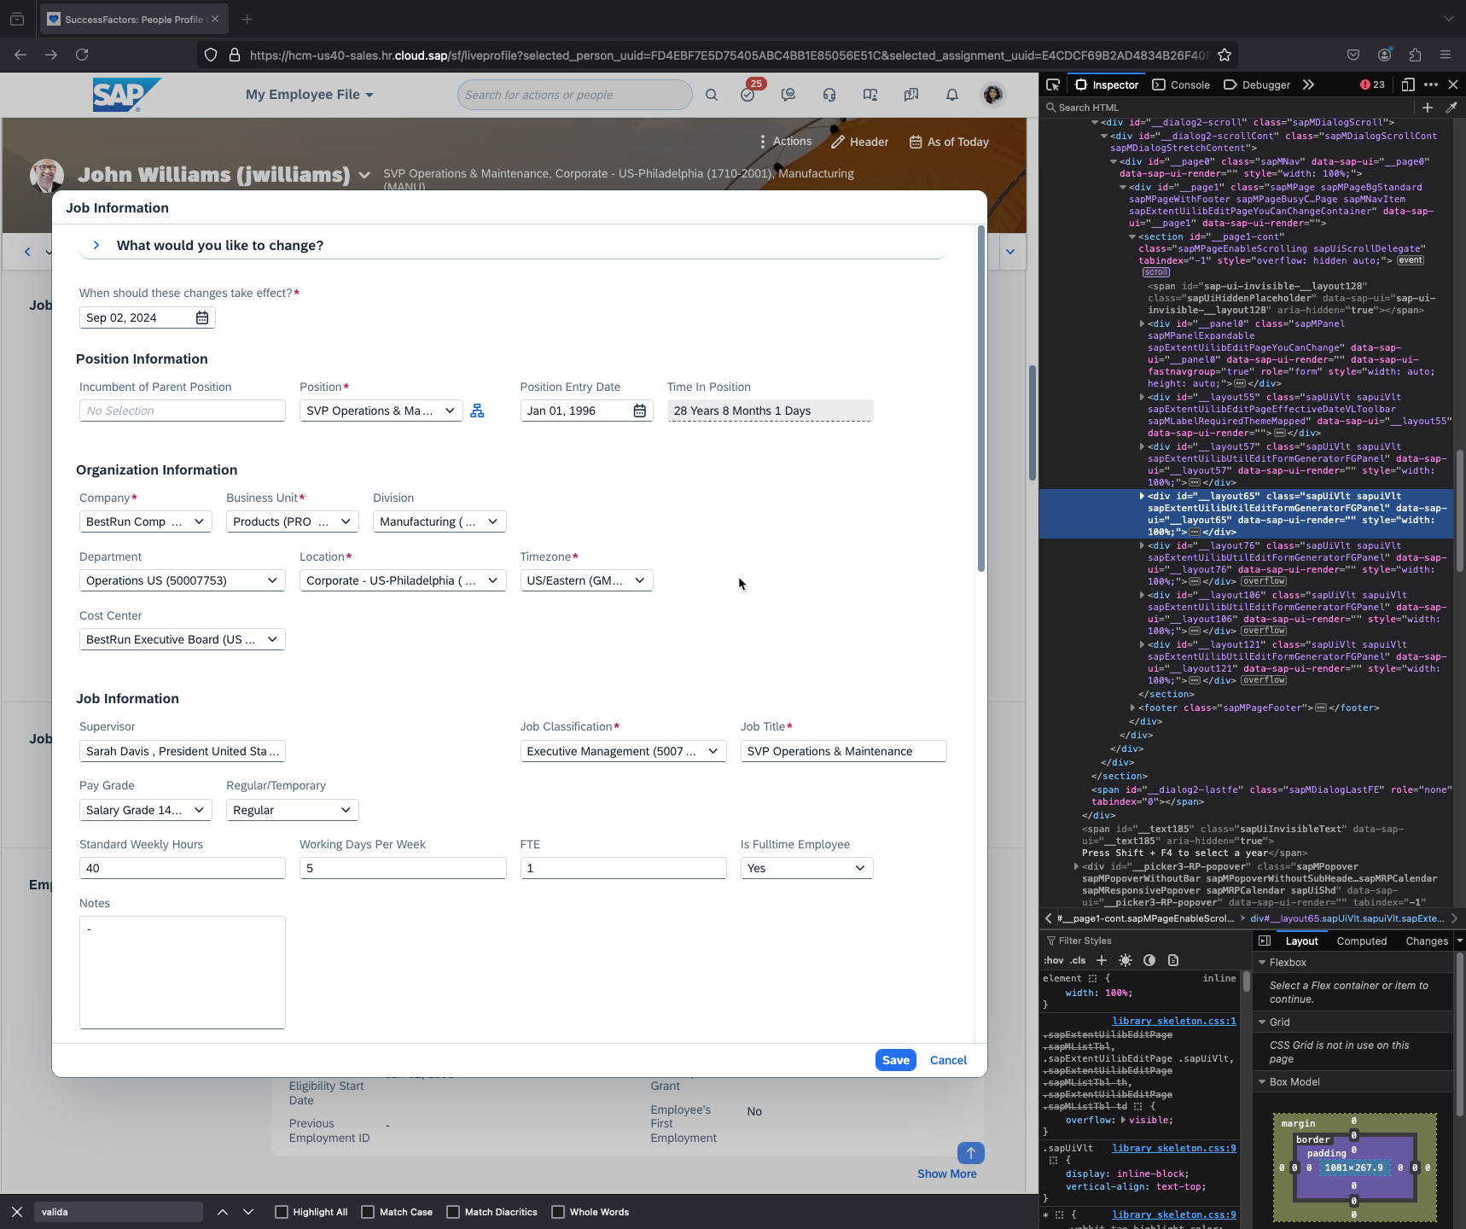Find next match arrow
1466x1229 pixels.
point(248,1212)
